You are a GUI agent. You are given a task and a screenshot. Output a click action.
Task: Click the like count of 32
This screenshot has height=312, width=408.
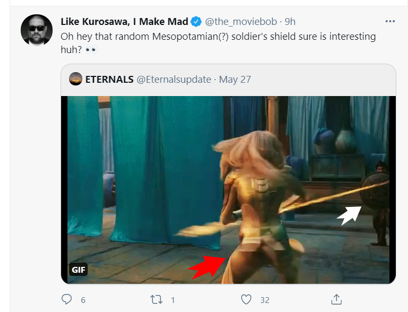[x=265, y=300]
